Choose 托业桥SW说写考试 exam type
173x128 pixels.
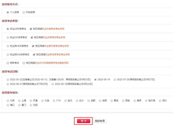(x=8, y=54)
